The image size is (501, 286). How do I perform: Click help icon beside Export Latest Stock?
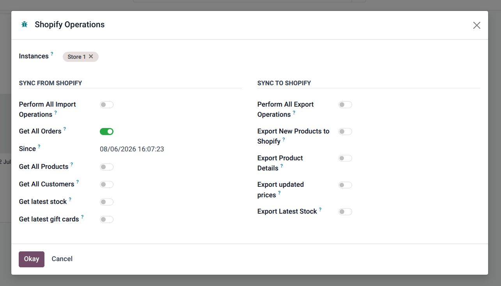320,209
